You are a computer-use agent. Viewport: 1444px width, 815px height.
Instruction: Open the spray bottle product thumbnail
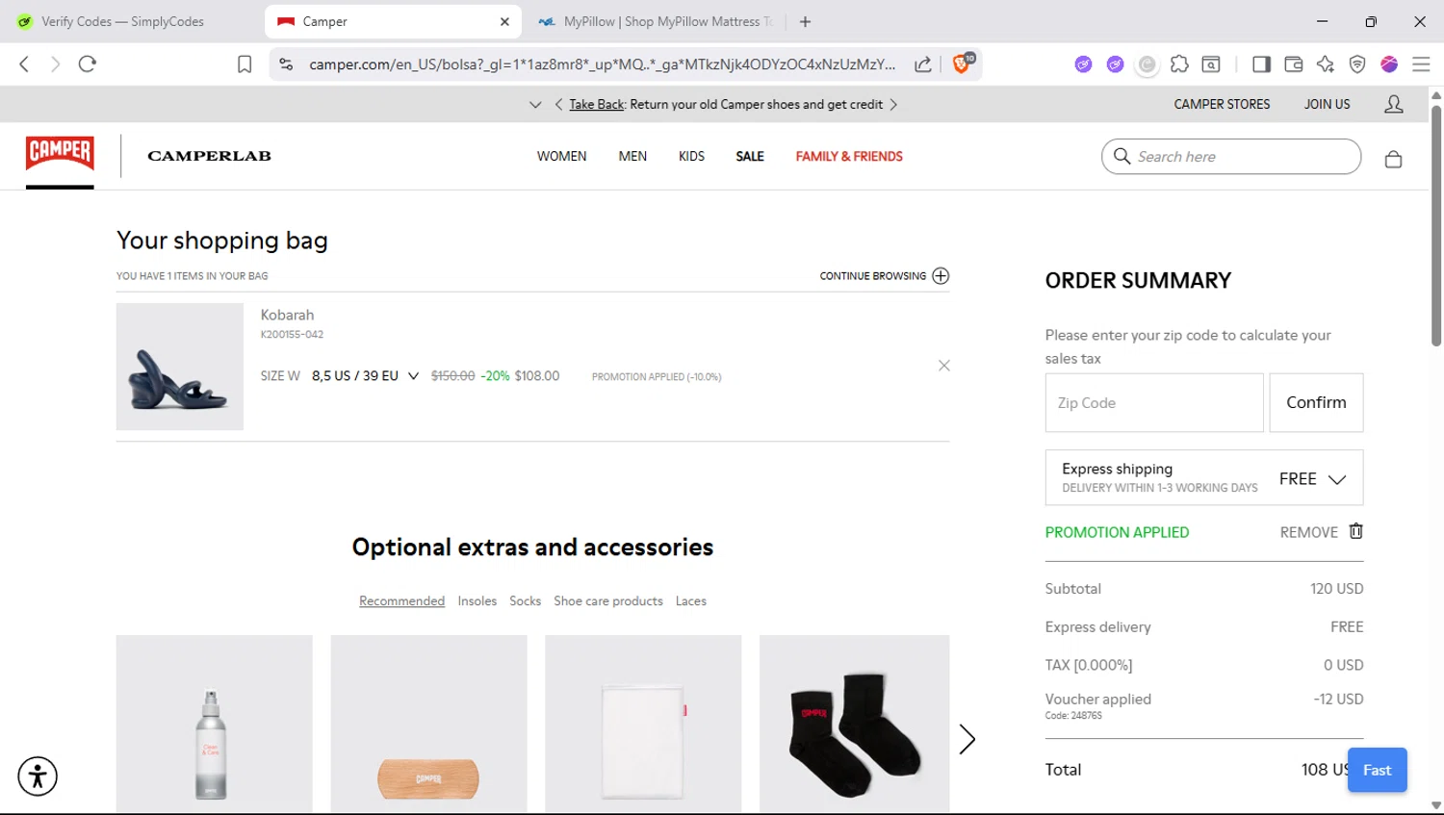[214, 724]
